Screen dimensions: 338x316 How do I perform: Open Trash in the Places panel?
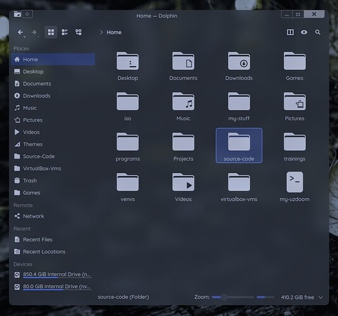pyautogui.click(x=53, y=180)
